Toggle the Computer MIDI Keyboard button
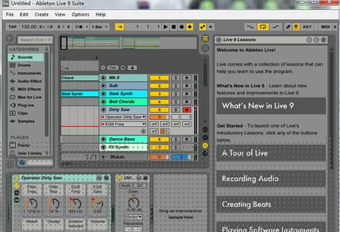340x232 pixels. pyautogui.click(x=296, y=27)
